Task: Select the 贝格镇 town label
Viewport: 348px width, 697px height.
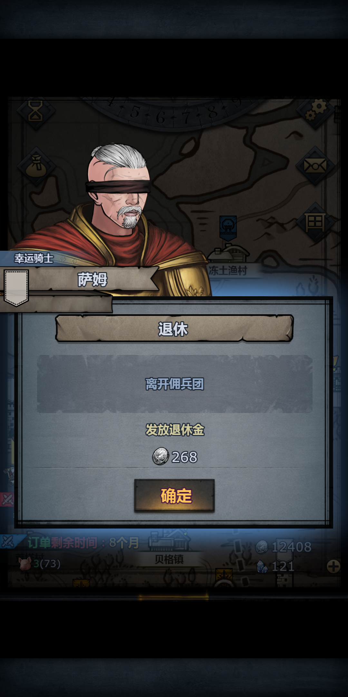Action: (169, 559)
